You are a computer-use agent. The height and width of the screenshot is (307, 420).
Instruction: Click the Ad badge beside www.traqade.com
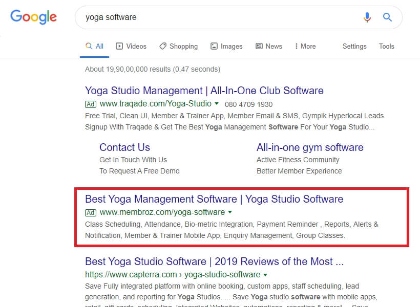click(x=91, y=104)
